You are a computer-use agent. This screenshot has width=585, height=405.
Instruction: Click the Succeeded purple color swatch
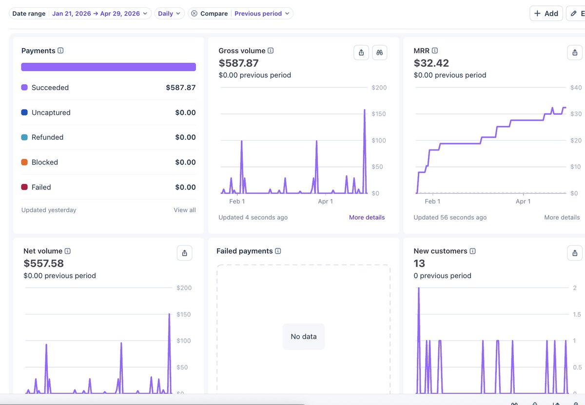(24, 88)
